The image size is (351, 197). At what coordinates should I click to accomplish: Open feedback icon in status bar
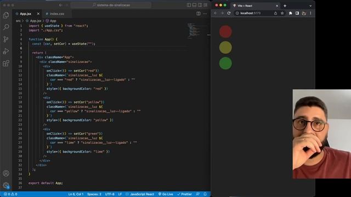click(x=197, y=194)
